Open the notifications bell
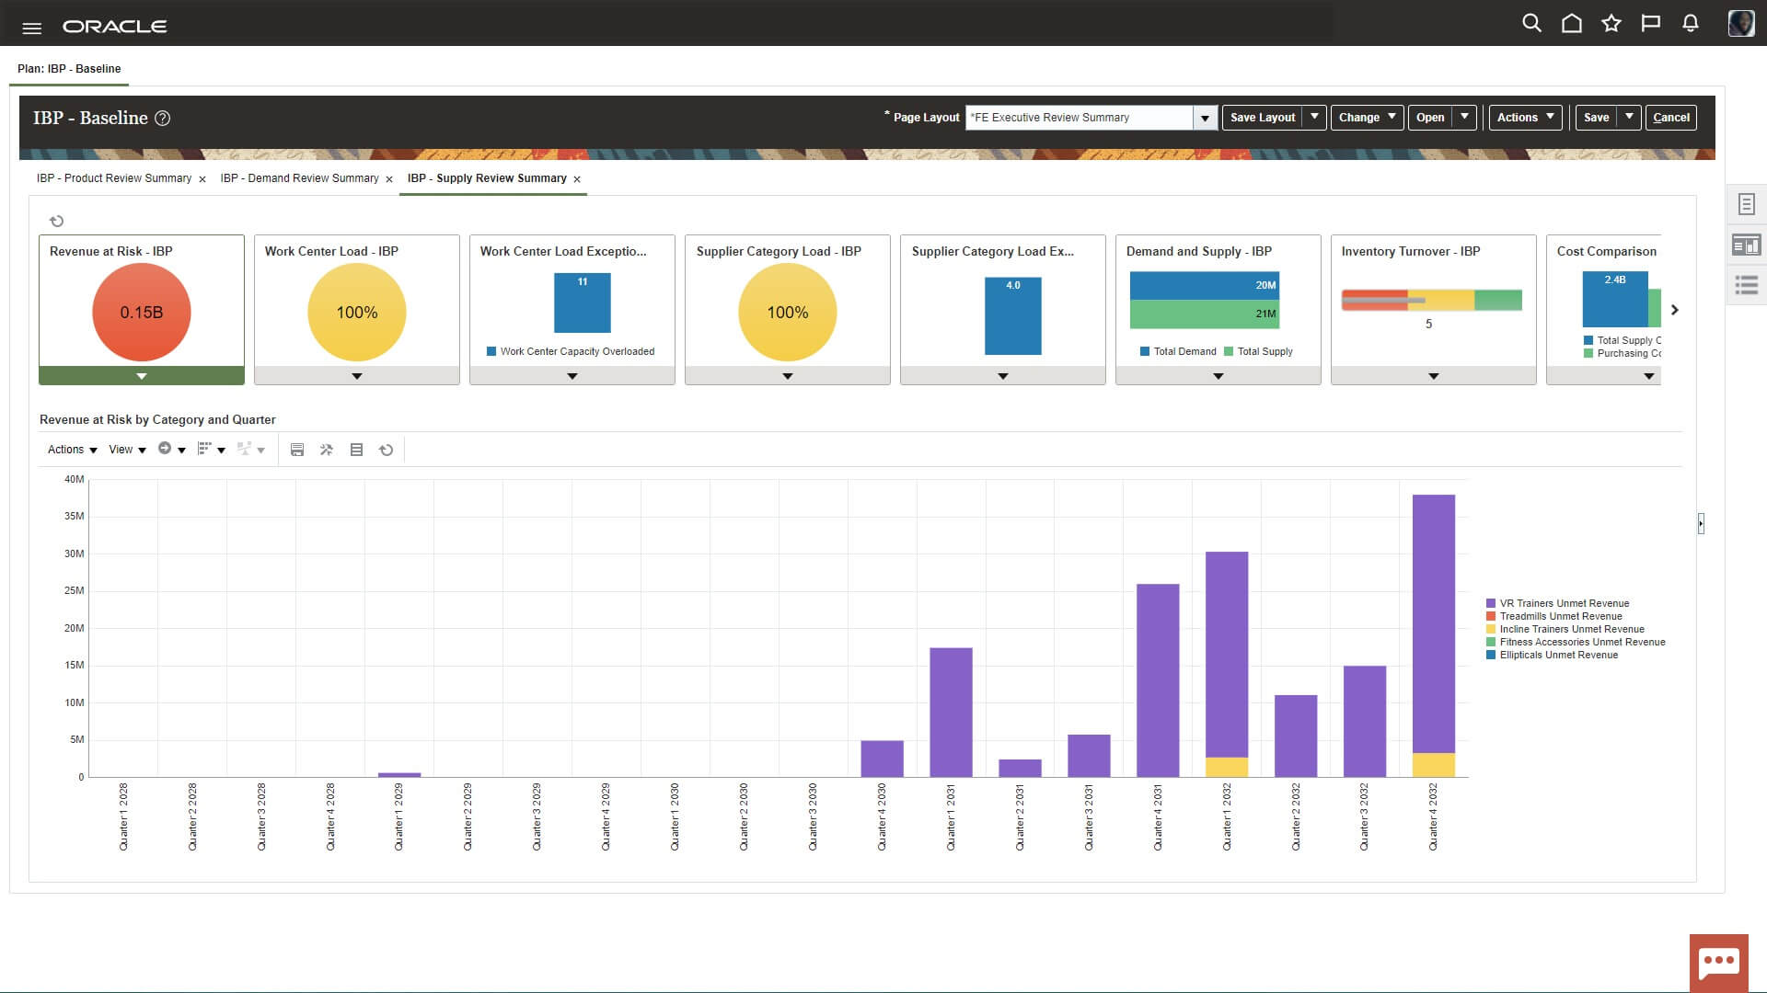The image size is (1767, 993). 1691,24
